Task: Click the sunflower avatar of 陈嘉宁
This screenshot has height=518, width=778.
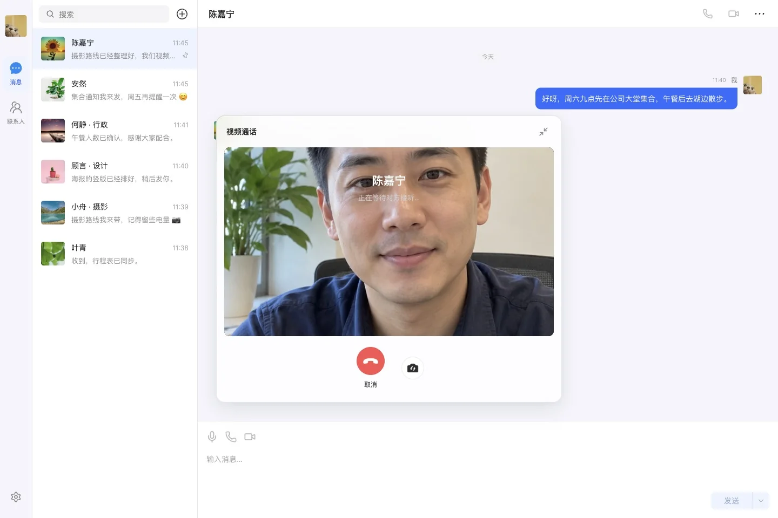Action: coord(53,49)
